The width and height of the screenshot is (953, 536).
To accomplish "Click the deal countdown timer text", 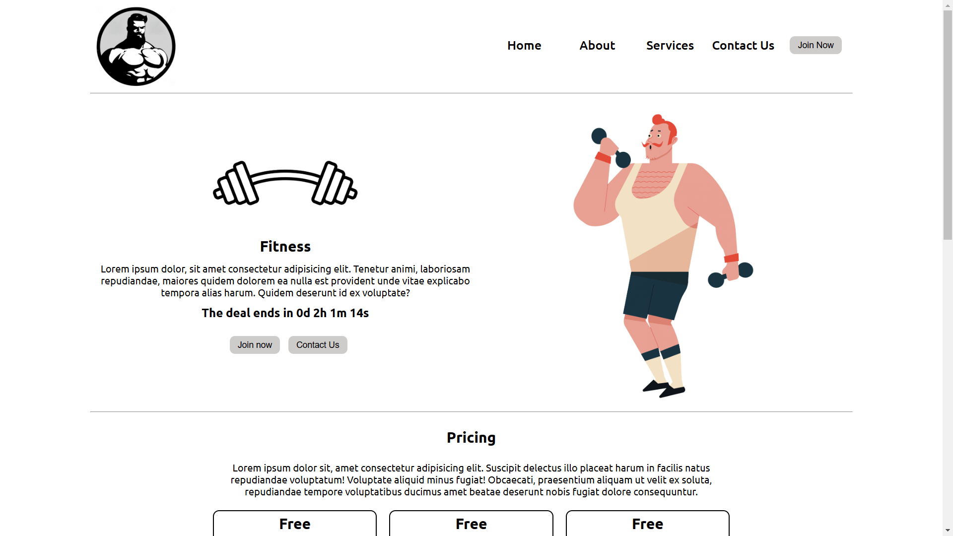I will click(x=285, y=313).
